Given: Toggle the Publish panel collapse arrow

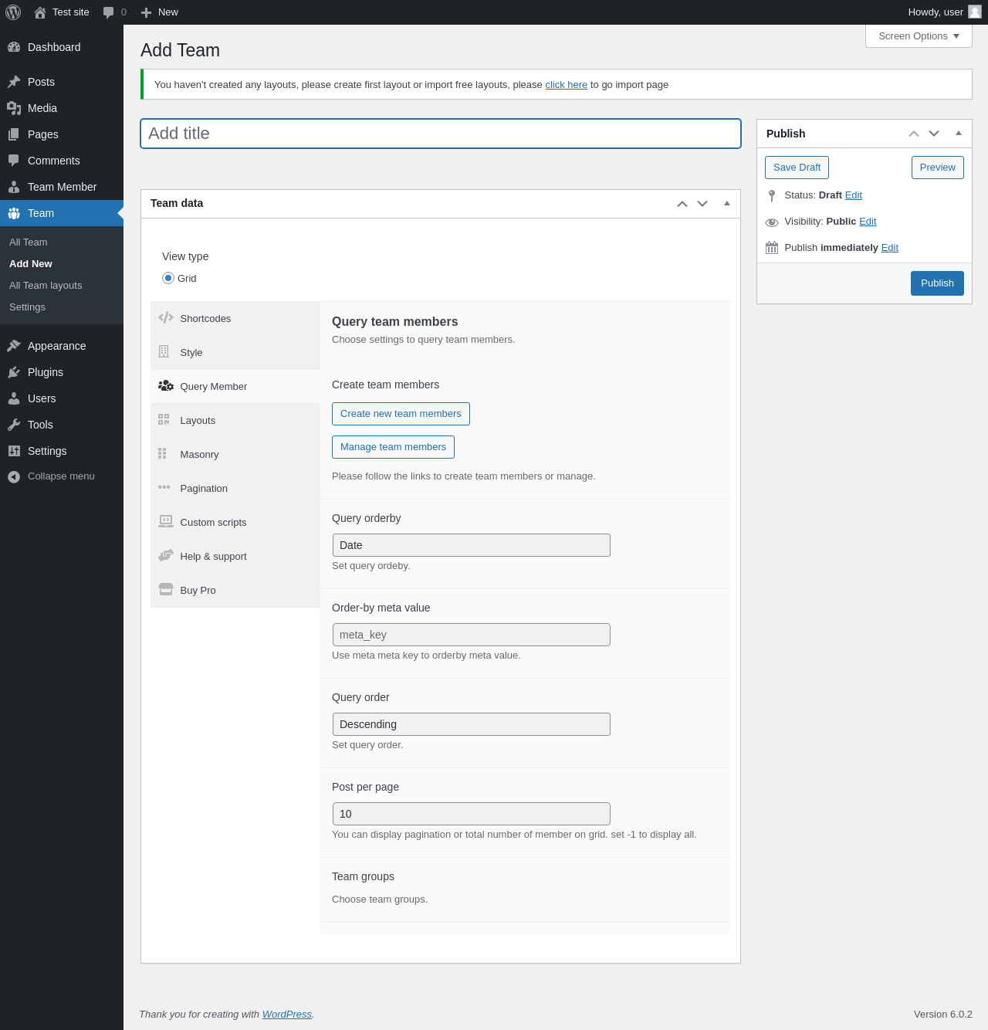Looking at the screenshot, I should pyautogui.click(x=959, y=134).
